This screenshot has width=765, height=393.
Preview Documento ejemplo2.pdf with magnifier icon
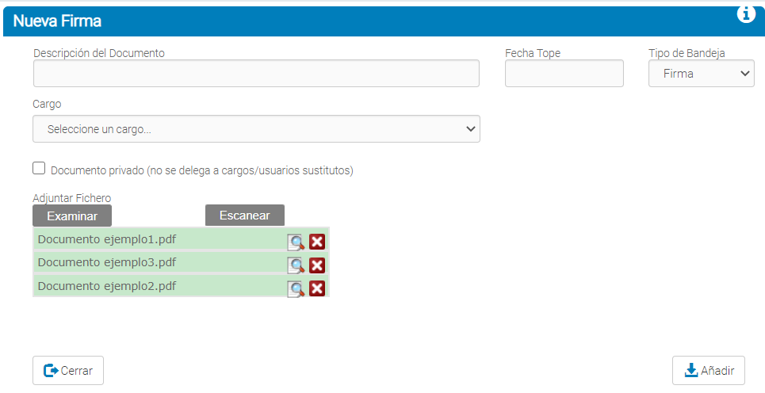coord(296,288)
